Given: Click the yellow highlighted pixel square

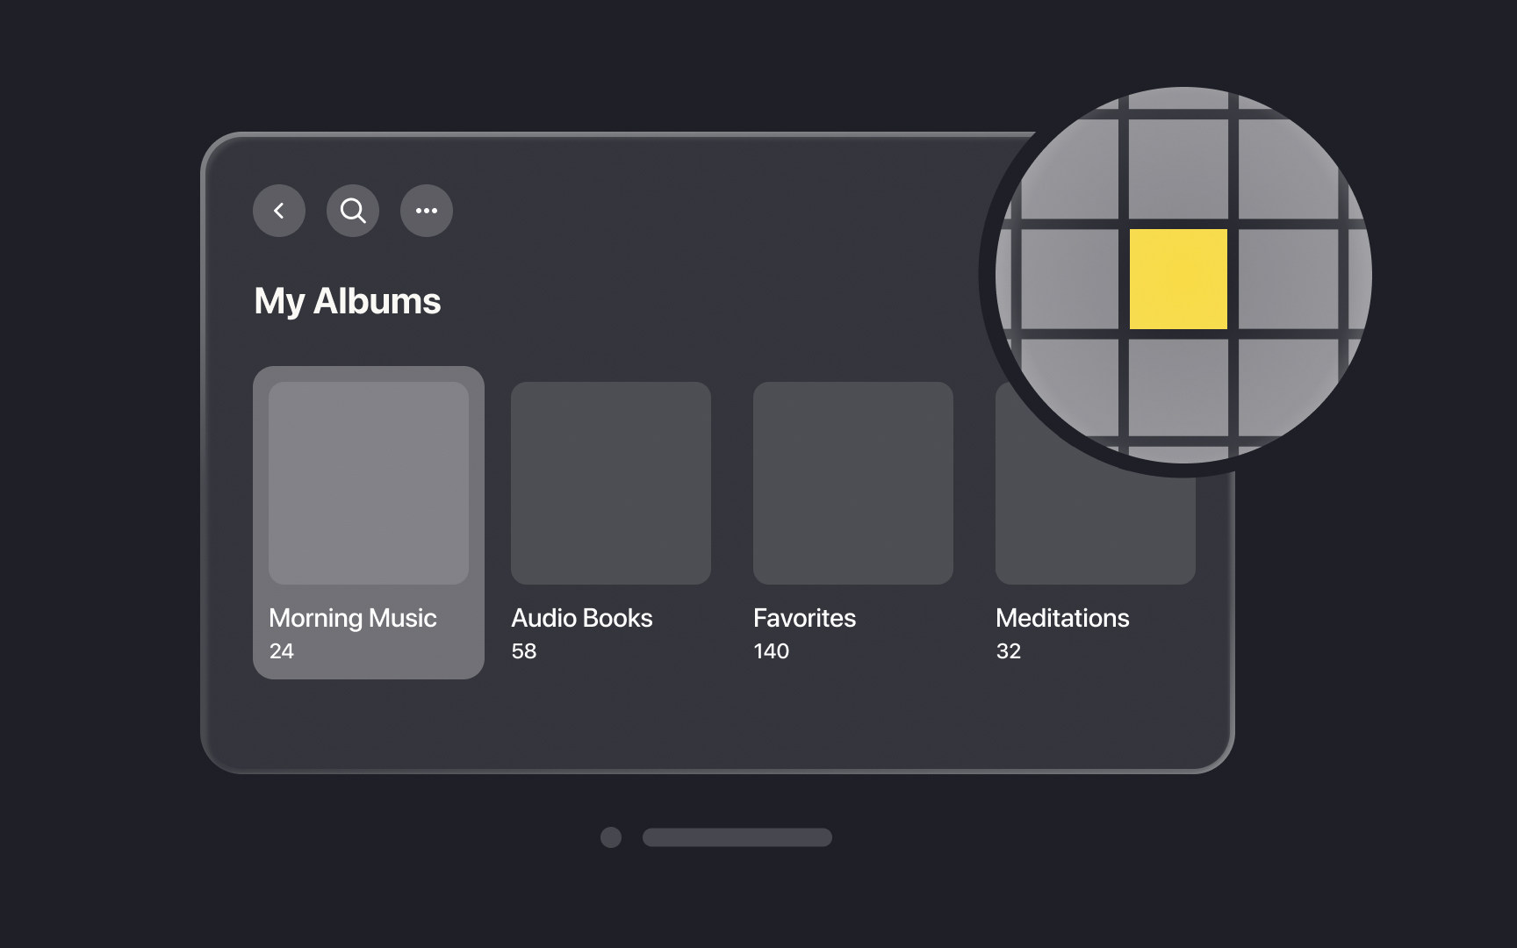Looking at the screenshot, I should [x=1178, y=279].
